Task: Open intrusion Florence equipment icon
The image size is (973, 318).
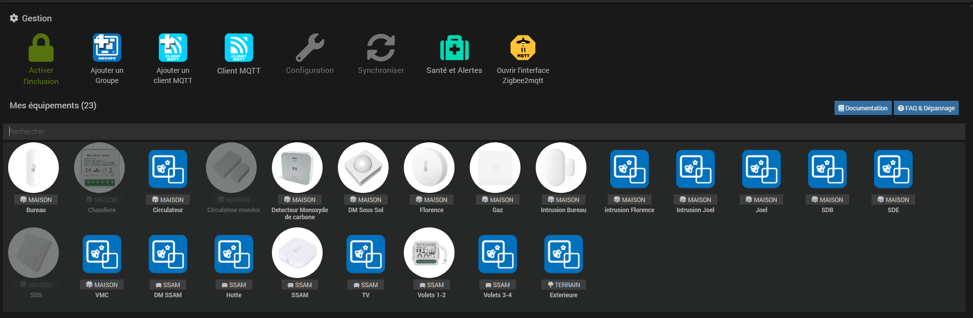Action: [x=630, y=169]
